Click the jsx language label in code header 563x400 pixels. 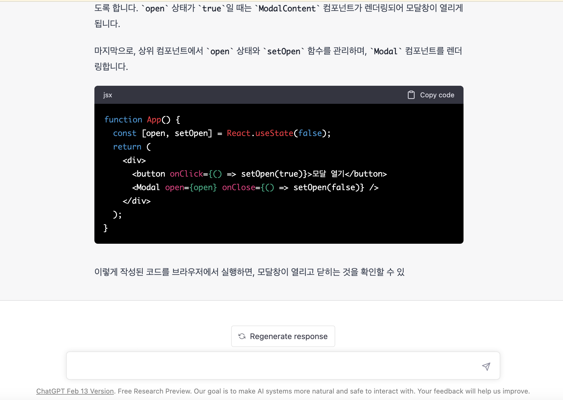[107, 95]
